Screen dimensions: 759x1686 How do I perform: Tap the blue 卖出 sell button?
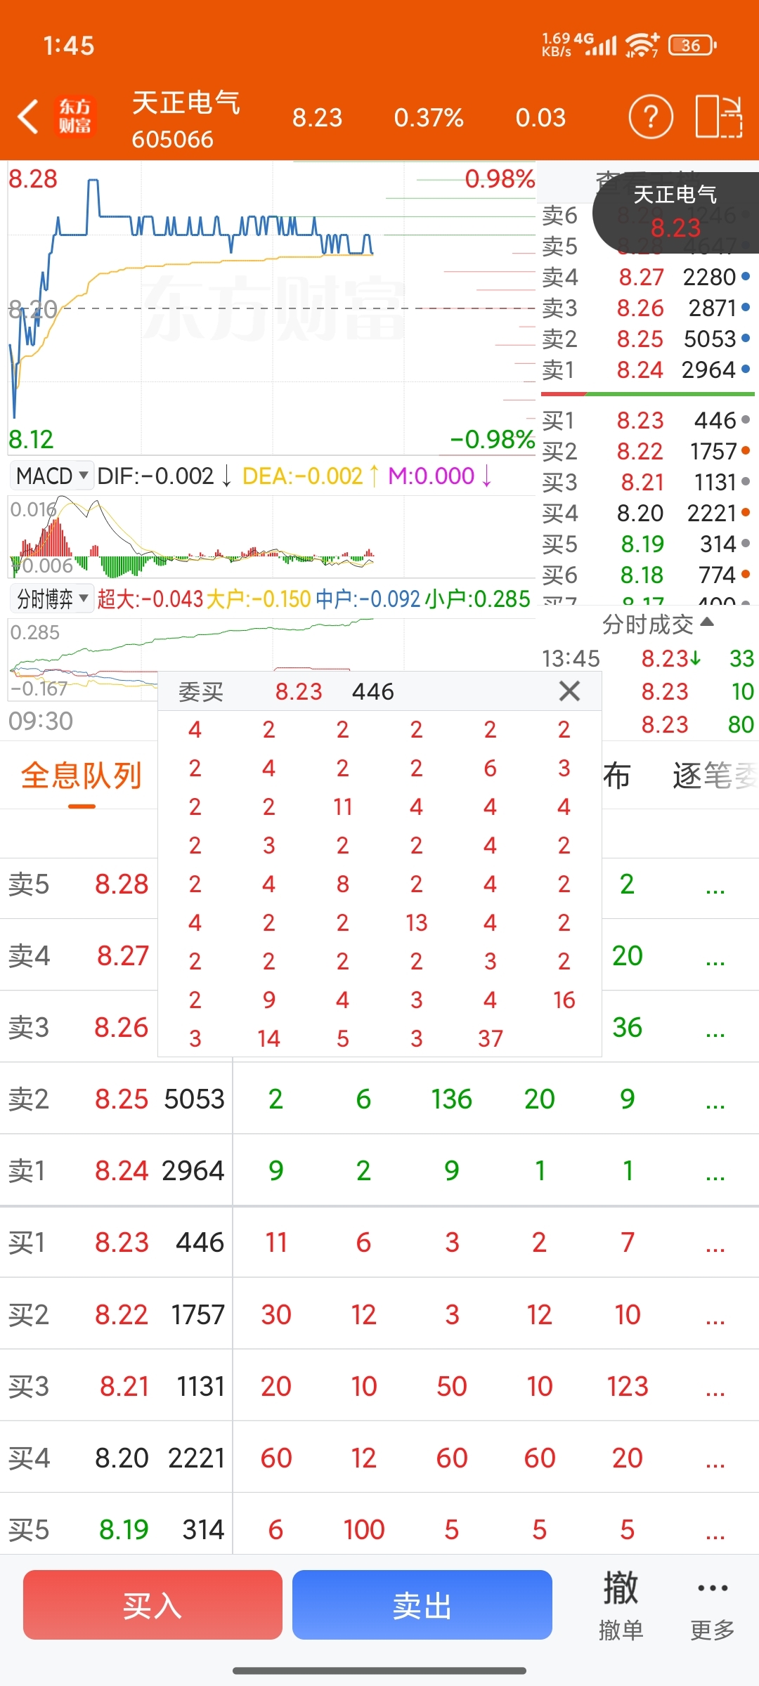[x=422, y=1605]
